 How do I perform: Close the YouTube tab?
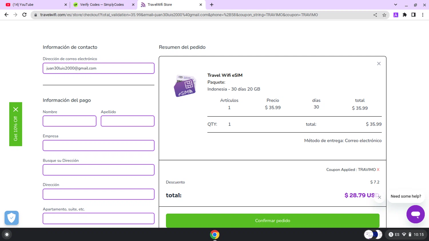[65, 5]
